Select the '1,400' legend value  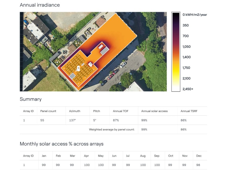point(187,57)
